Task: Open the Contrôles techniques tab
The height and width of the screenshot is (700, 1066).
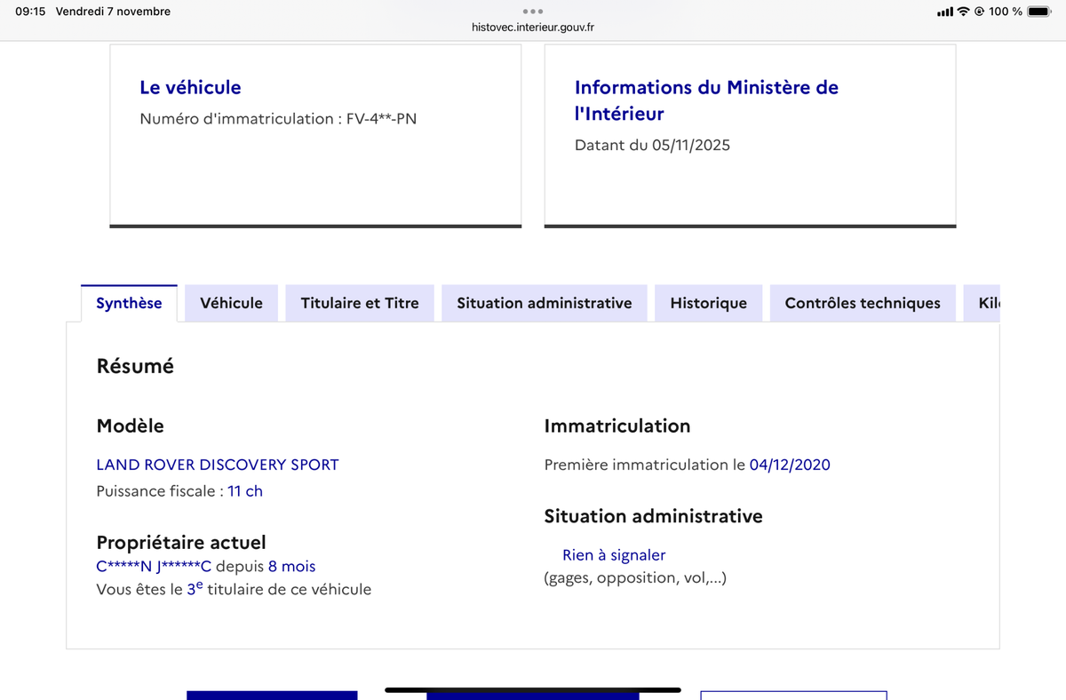Action: click(863, 303)
